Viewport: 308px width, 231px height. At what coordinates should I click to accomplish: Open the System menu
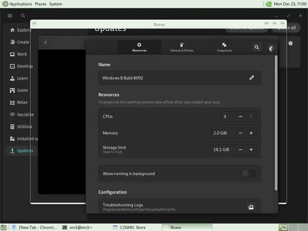tap(56, 4)
